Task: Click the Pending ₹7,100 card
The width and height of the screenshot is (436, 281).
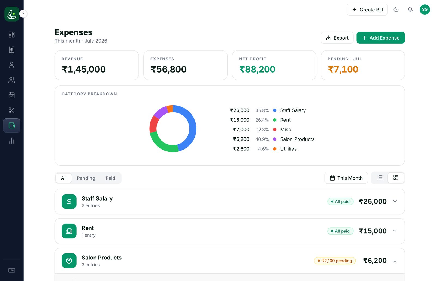Action: [363, 65]
